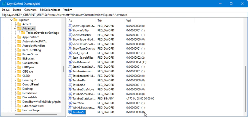Click the TaskbarDeveloperSettings folder icon
This screenshot has height=117, width=248.
(23, 33)
